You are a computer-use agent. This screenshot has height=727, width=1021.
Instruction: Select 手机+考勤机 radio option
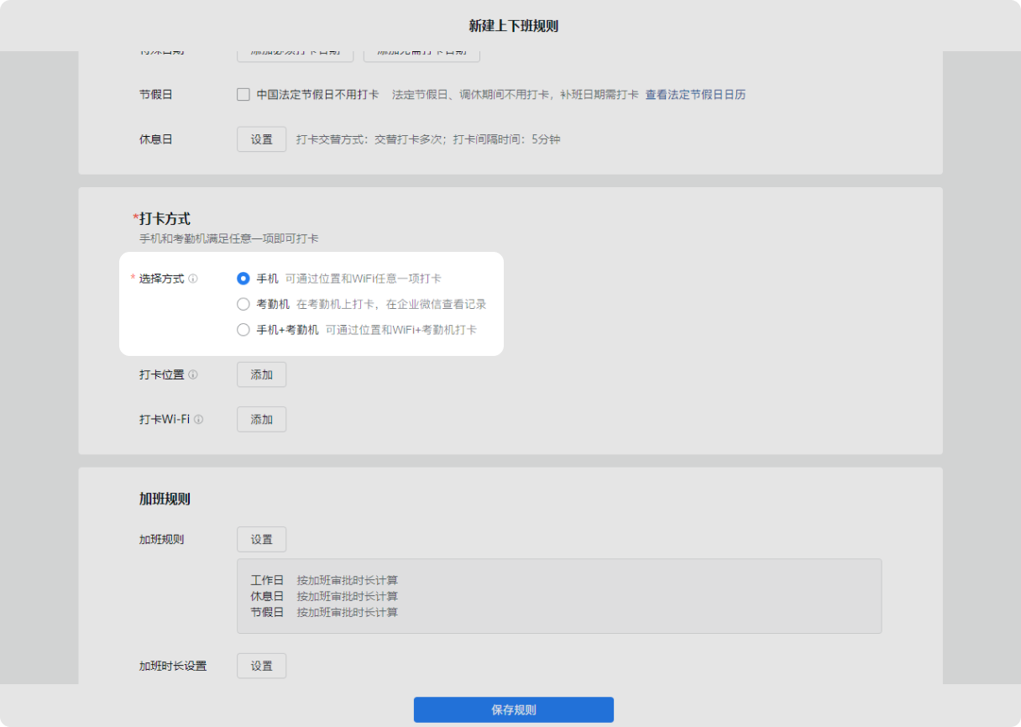click(243, 330)
